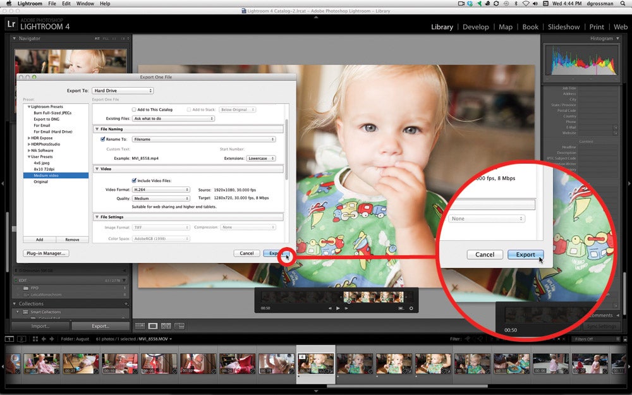Uncheck the Rename To checkbox
This screenshot has height=395, width=632.
(103, 139)
